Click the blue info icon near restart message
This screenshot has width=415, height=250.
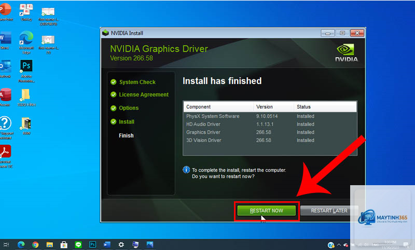pos(186,170)
